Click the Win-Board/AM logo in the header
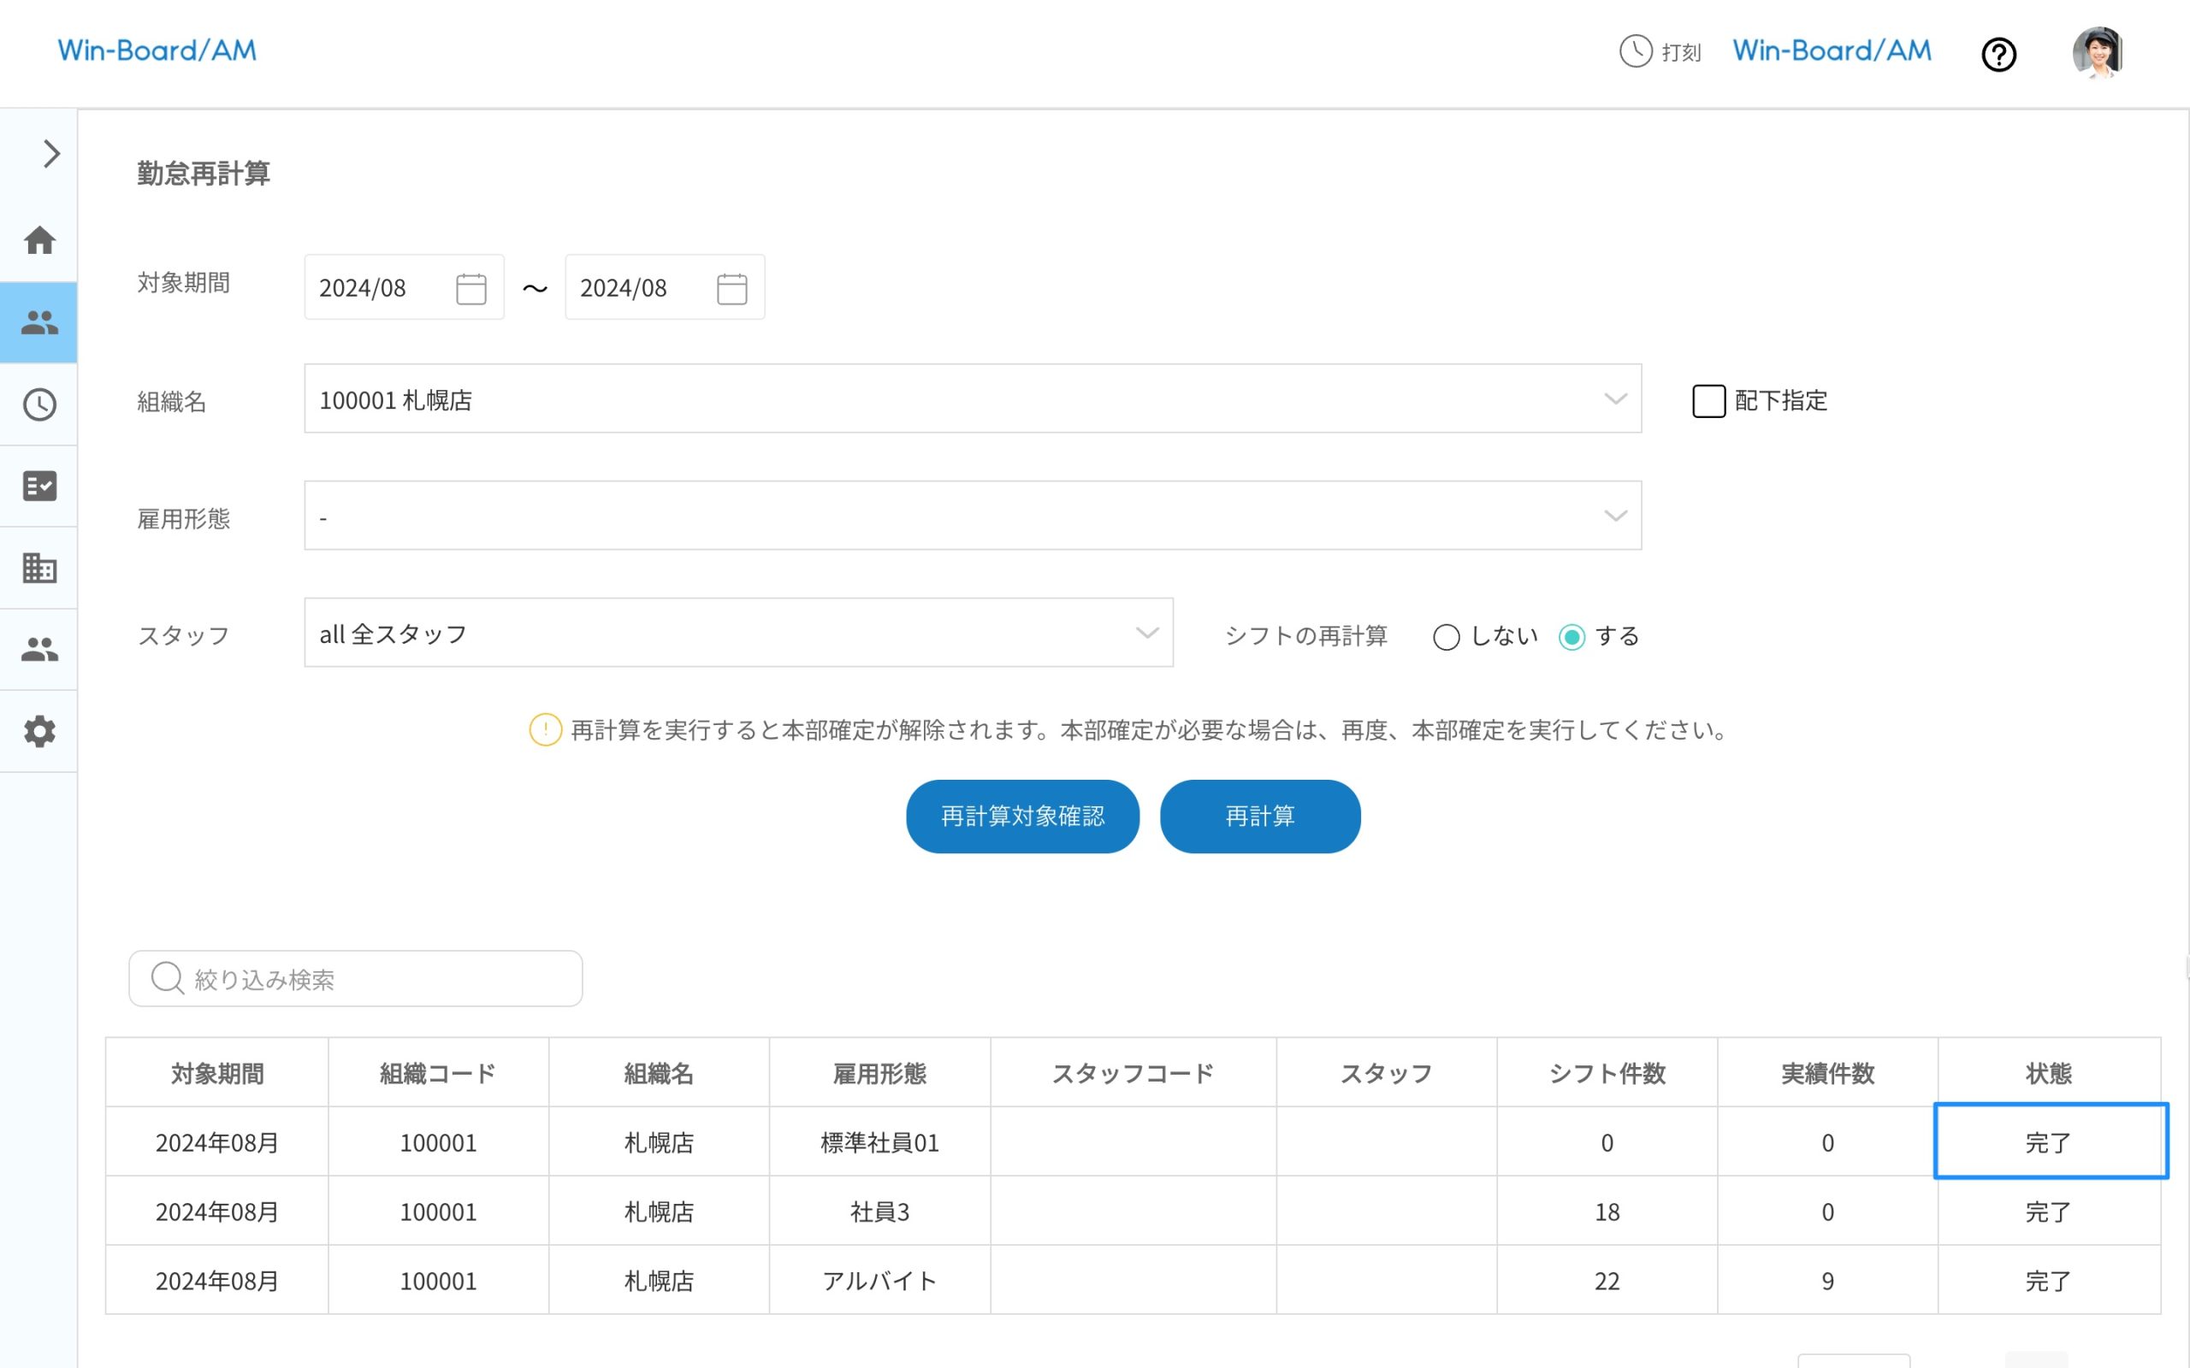2190x1368 pixels. (157, 50)
